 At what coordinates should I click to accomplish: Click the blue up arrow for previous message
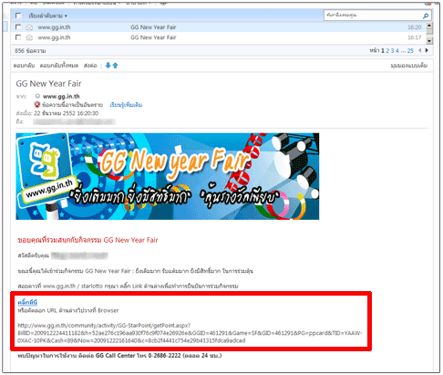[x=115, y=66]
